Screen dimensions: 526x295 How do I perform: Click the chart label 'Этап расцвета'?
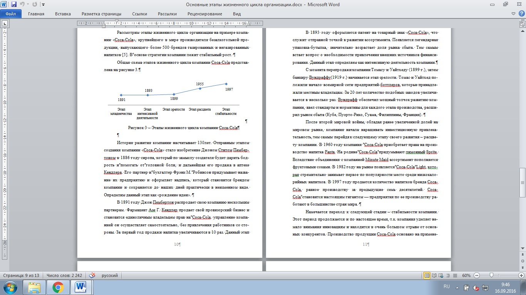[x=200, y=109]
